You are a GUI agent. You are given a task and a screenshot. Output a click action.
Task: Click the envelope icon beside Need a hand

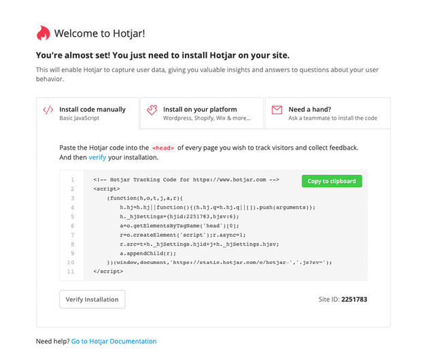click(x=277, y=110)
